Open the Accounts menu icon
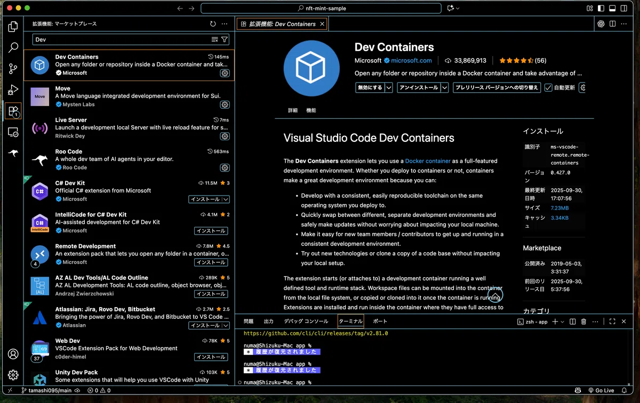This screenshot has height=403, width=640. click(13, 354)
